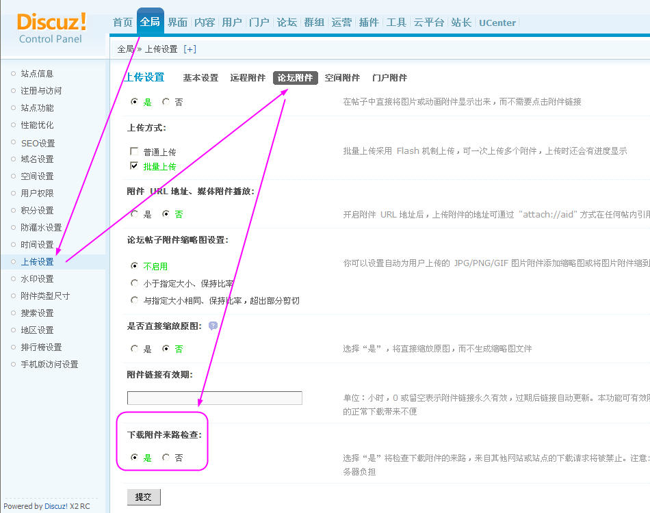Image resolution: width=650 pixels, height=513 pixels.
Task: Select 否 radio for inline image display
Action: click(166, 101)
